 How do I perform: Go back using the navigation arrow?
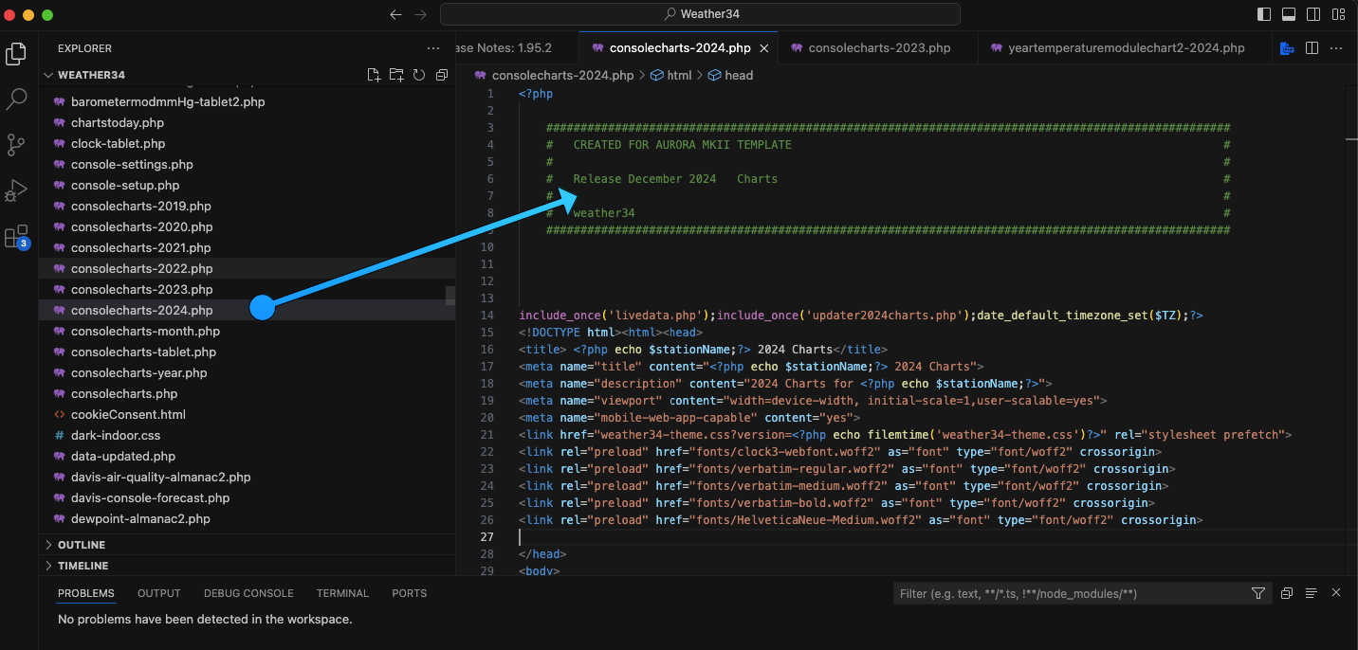pyautogui.click(x=396, y=14)
